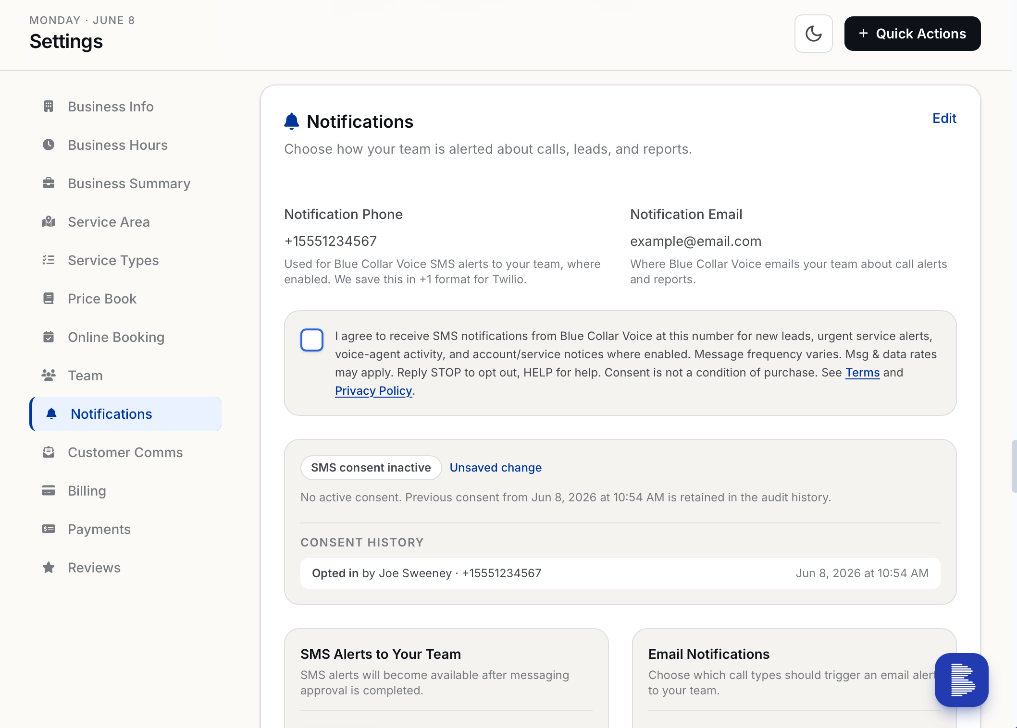Click the Business Info building icon
Screen dimensions: 1017x728
click(49, 106)
